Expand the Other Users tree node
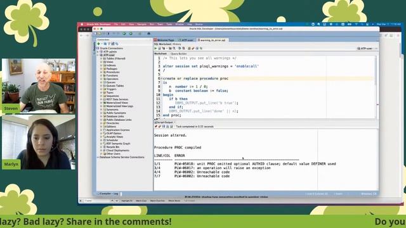 (x=101, y=154)
